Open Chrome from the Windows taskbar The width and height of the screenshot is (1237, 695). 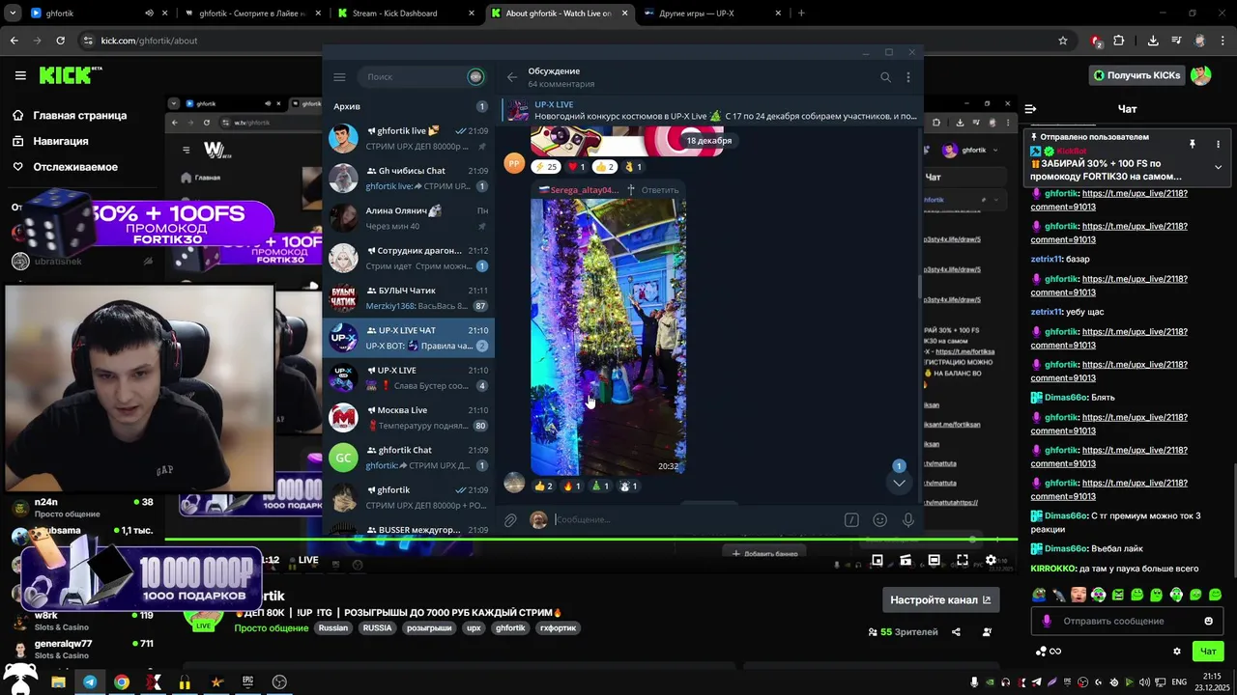121,681
